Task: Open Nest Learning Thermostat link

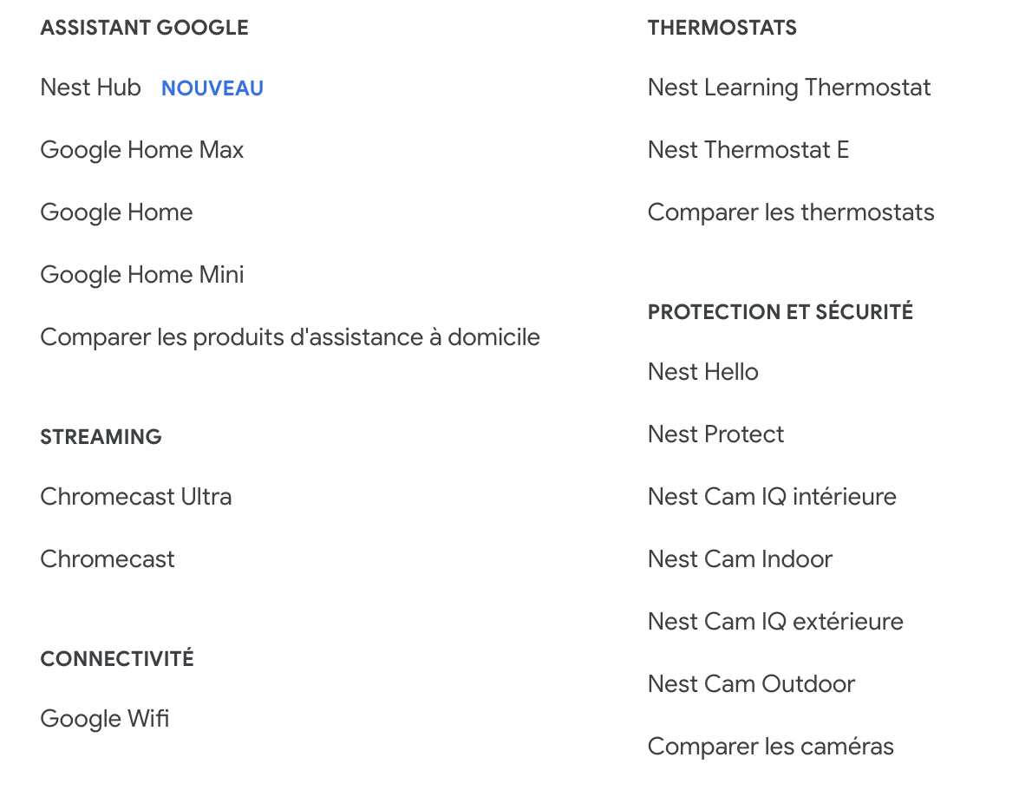Action: point(788,88)
